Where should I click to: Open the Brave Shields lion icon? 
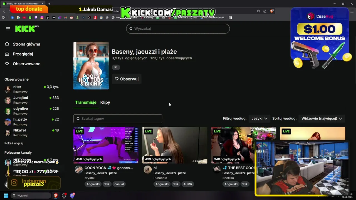pos(272,11)
